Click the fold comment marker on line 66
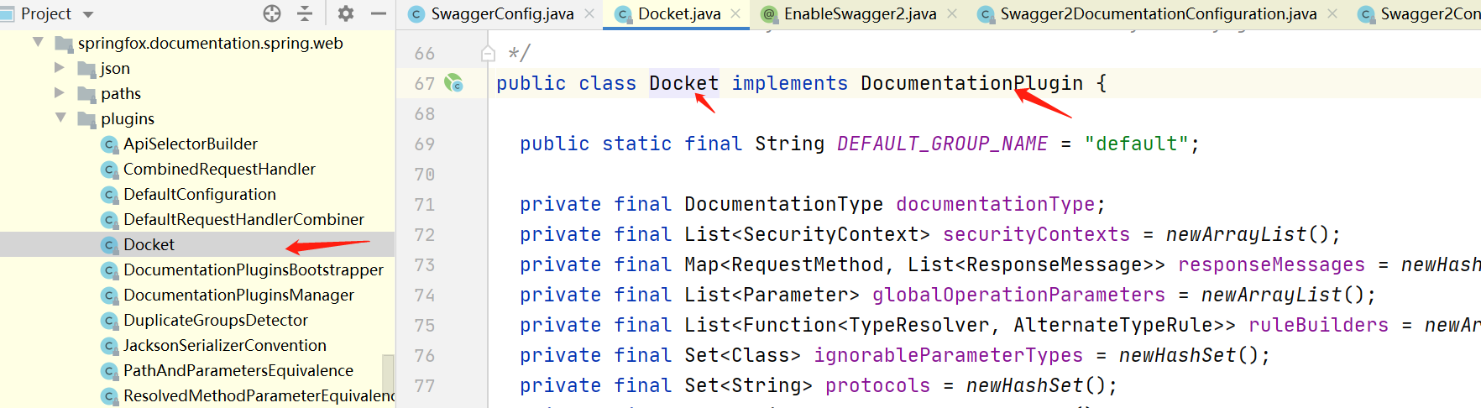This screenshot has height=408, width=1481. pyautogui.click(x=488, y=54)
